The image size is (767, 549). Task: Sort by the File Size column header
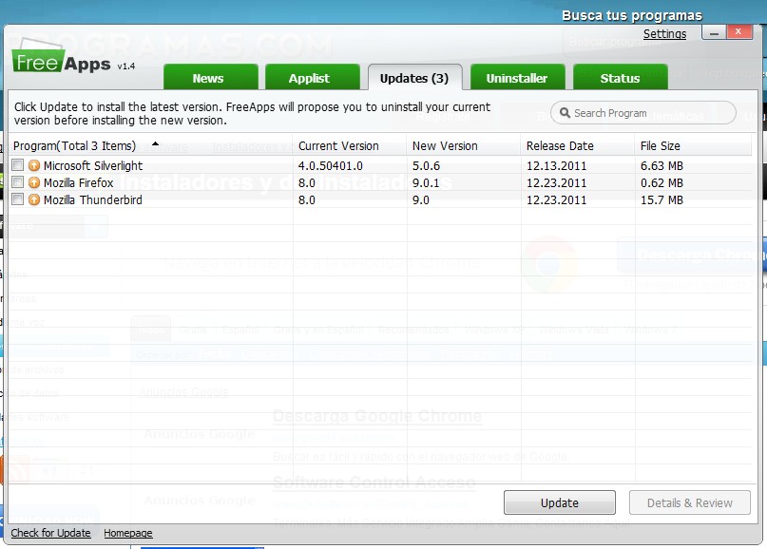pyautogui.click(x=693, y=145)
